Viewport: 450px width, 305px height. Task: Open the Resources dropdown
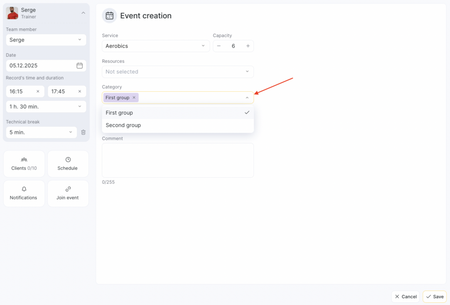coord(178,72)
